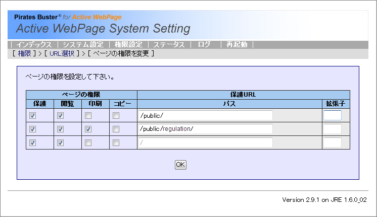Screen dimensions: 377x217
Task: Go to 権限設定 menu
Action: pyautogui.click(x=128, y=45)
